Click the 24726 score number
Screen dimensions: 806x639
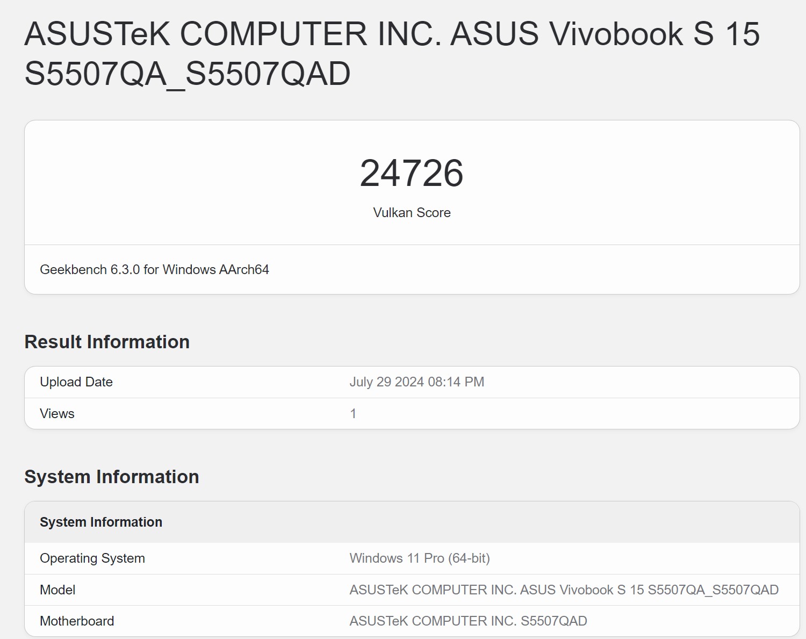pyautogui.click(x=411, y=173)
